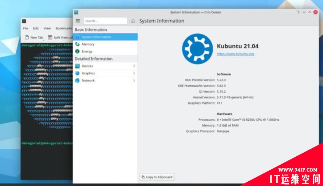Click the Split View icon in the terminal
Image resolution: width=323 pixels, height=186 pixels.
[x=50, y=37]
